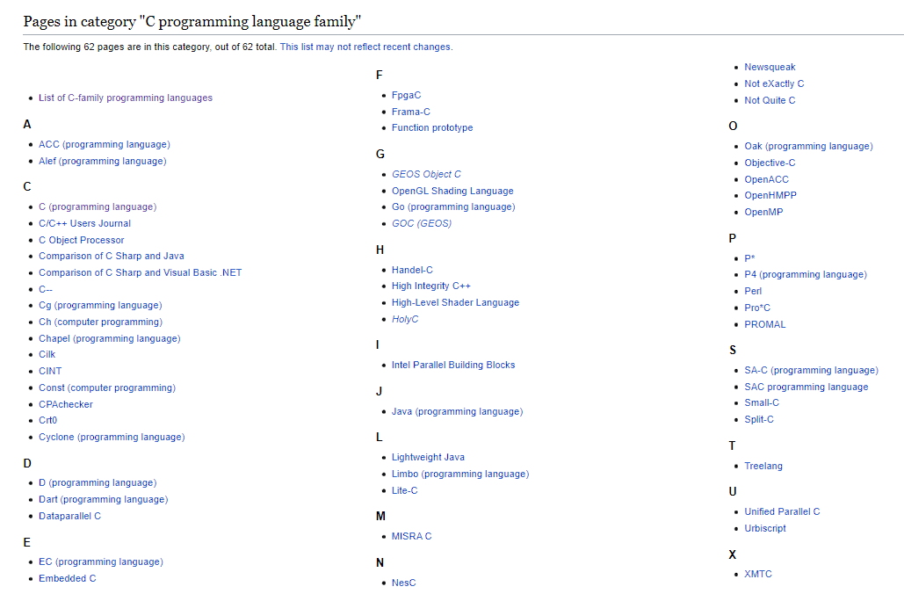Open the Small-C page link
The width and height of the screenshot is (904, 594).
tap(762, 403)
